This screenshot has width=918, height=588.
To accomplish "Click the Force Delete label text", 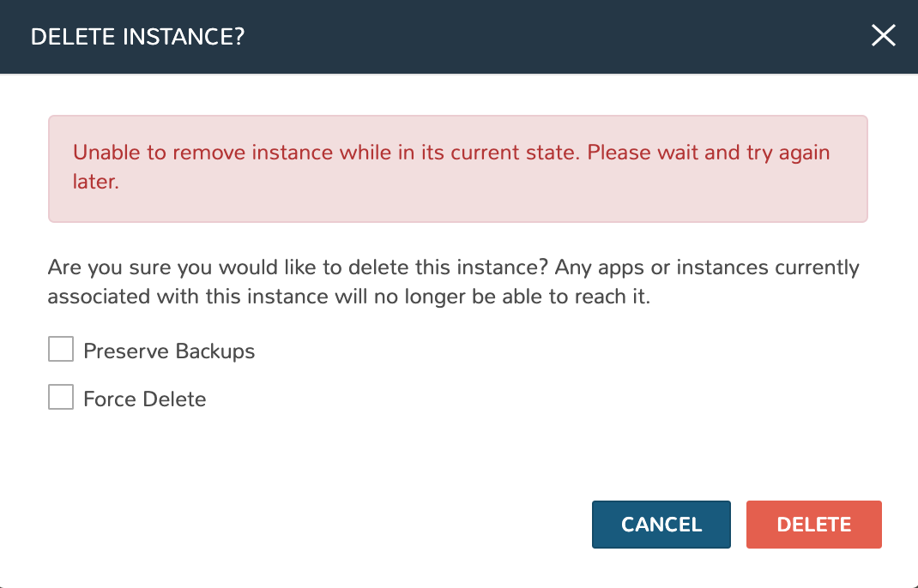I will 144,399.
